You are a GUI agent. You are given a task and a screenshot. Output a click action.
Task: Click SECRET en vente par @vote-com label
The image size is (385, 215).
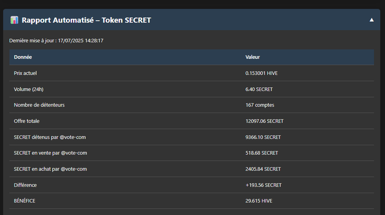click(50, 153)
